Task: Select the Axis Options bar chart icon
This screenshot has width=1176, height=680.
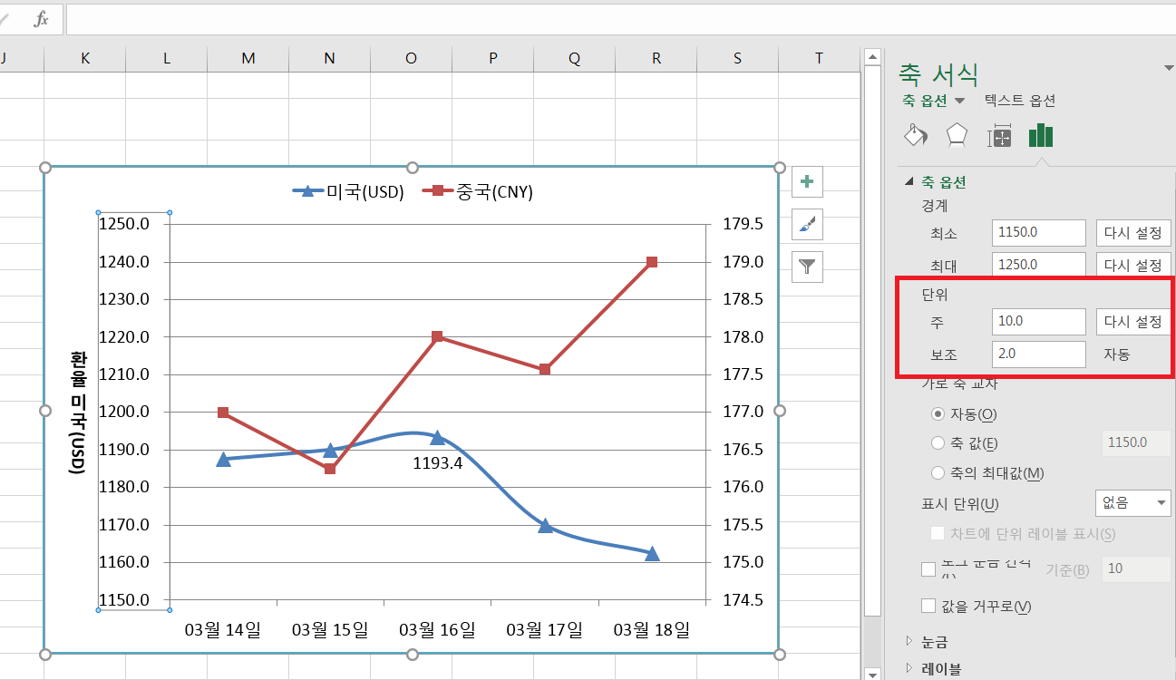Action: point(1040,136)
